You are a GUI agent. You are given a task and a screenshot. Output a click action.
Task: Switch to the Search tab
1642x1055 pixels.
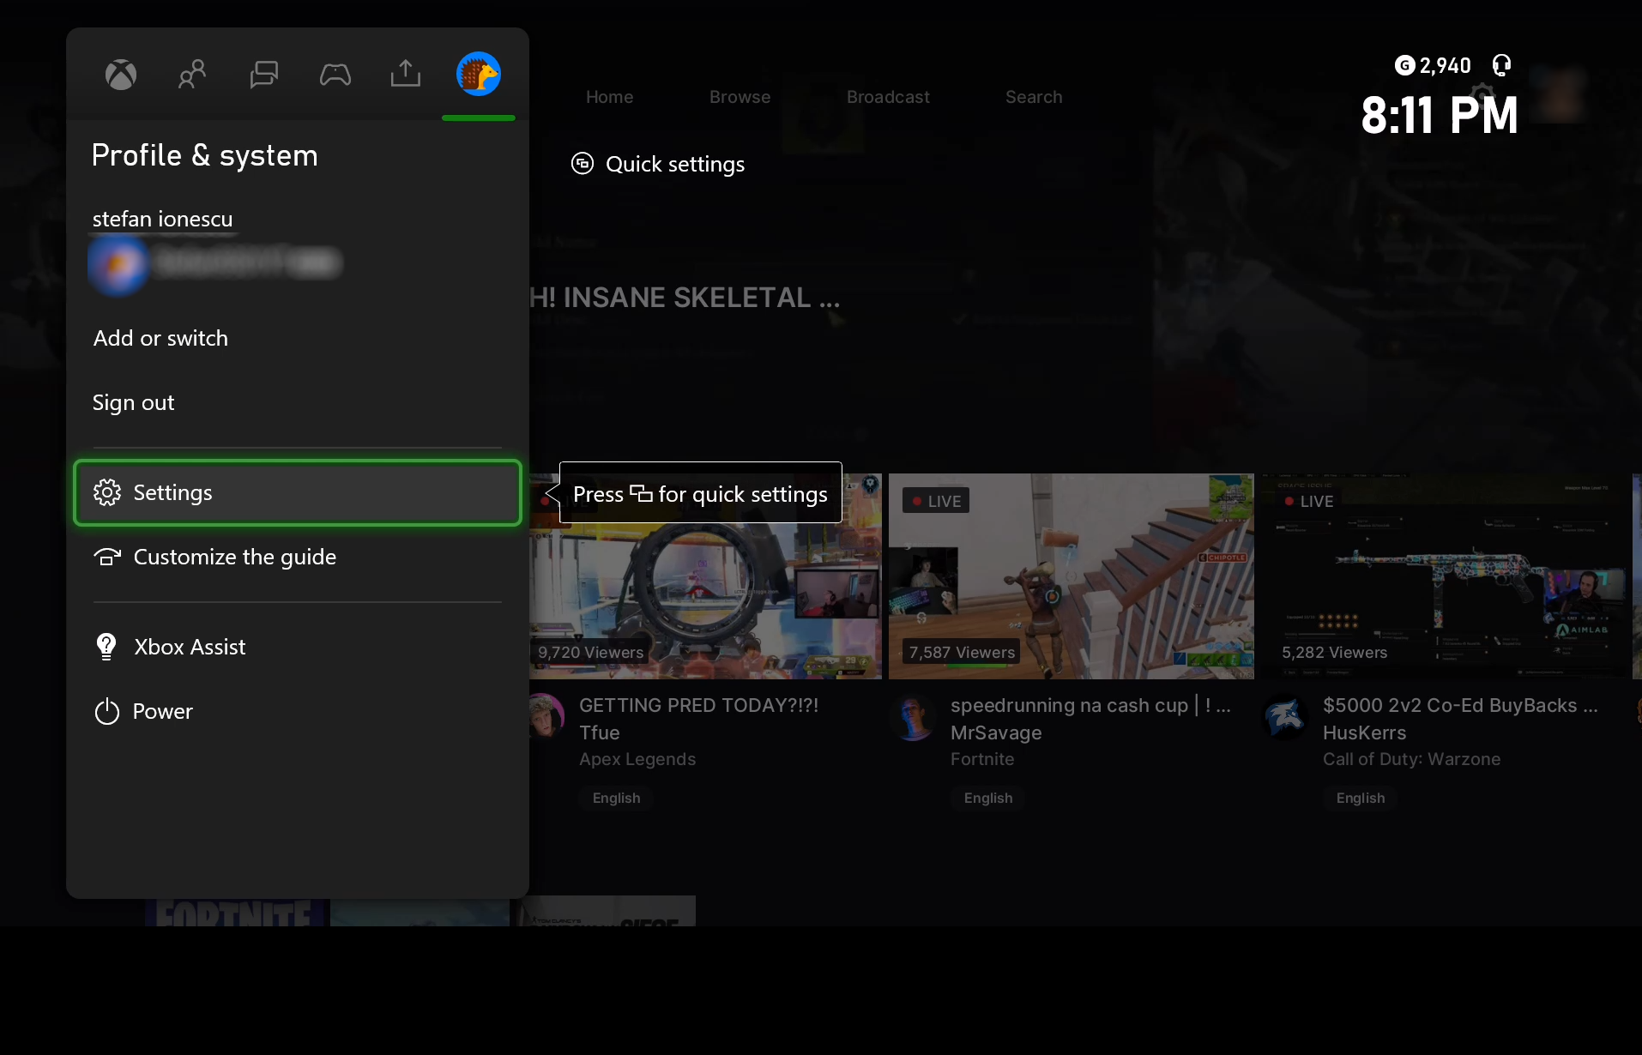coord(1034,97)
